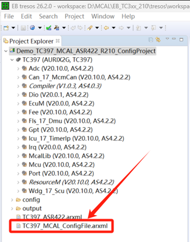The image size is (190, 242).
Task: Expand the Can_17_McmCan module node
Action: tap(18, 77)
